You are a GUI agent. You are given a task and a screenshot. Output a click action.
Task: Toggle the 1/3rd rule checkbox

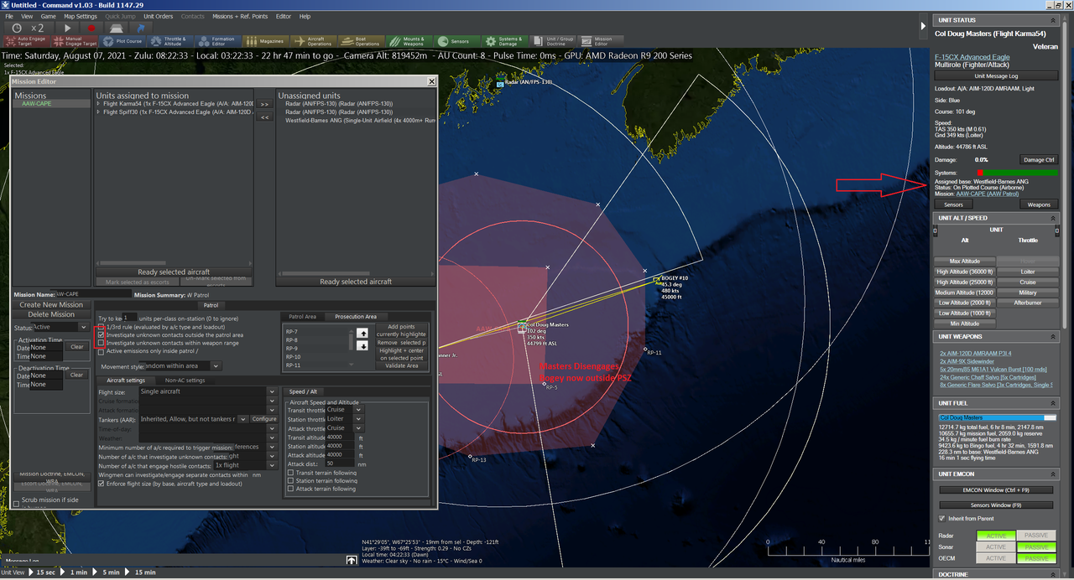(x=102, y=327)
